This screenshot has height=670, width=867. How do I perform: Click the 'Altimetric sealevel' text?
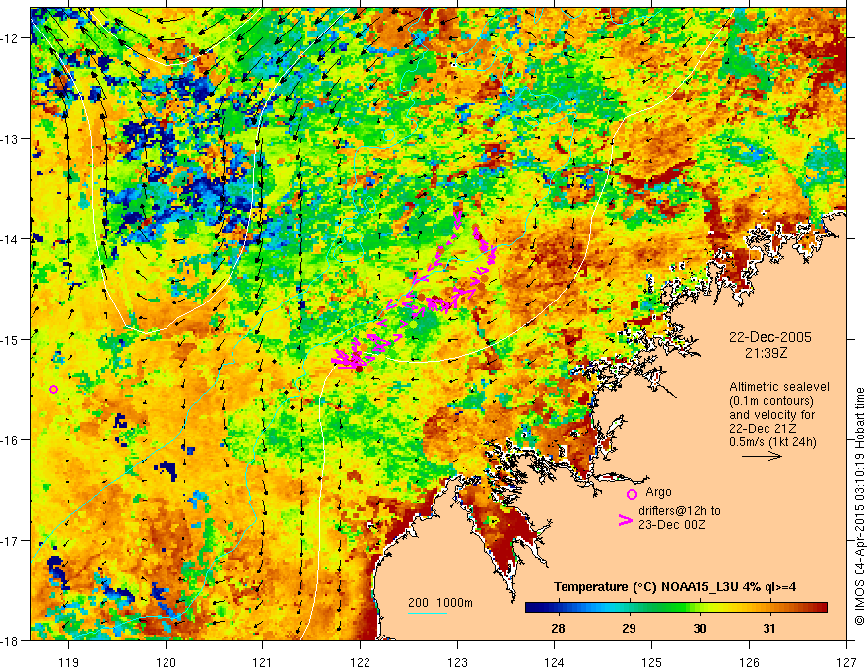pyautogui.click(x=779, y=387)
